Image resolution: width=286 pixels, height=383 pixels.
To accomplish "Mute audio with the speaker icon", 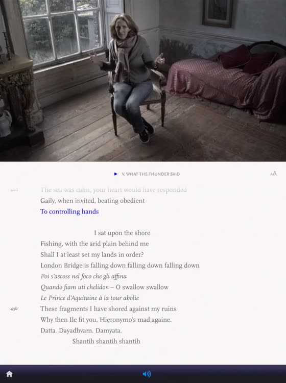I will pos(147,374).
